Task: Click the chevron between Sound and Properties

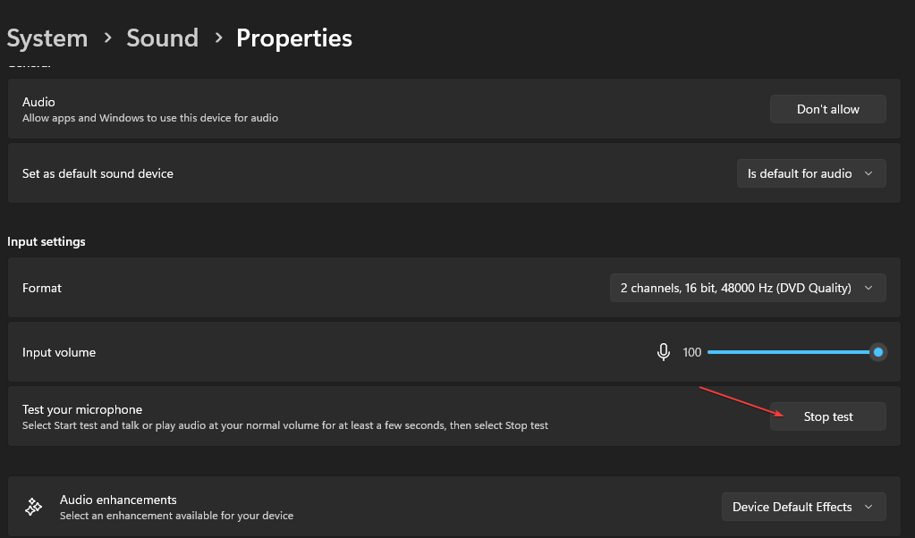Action: [217, 38]
